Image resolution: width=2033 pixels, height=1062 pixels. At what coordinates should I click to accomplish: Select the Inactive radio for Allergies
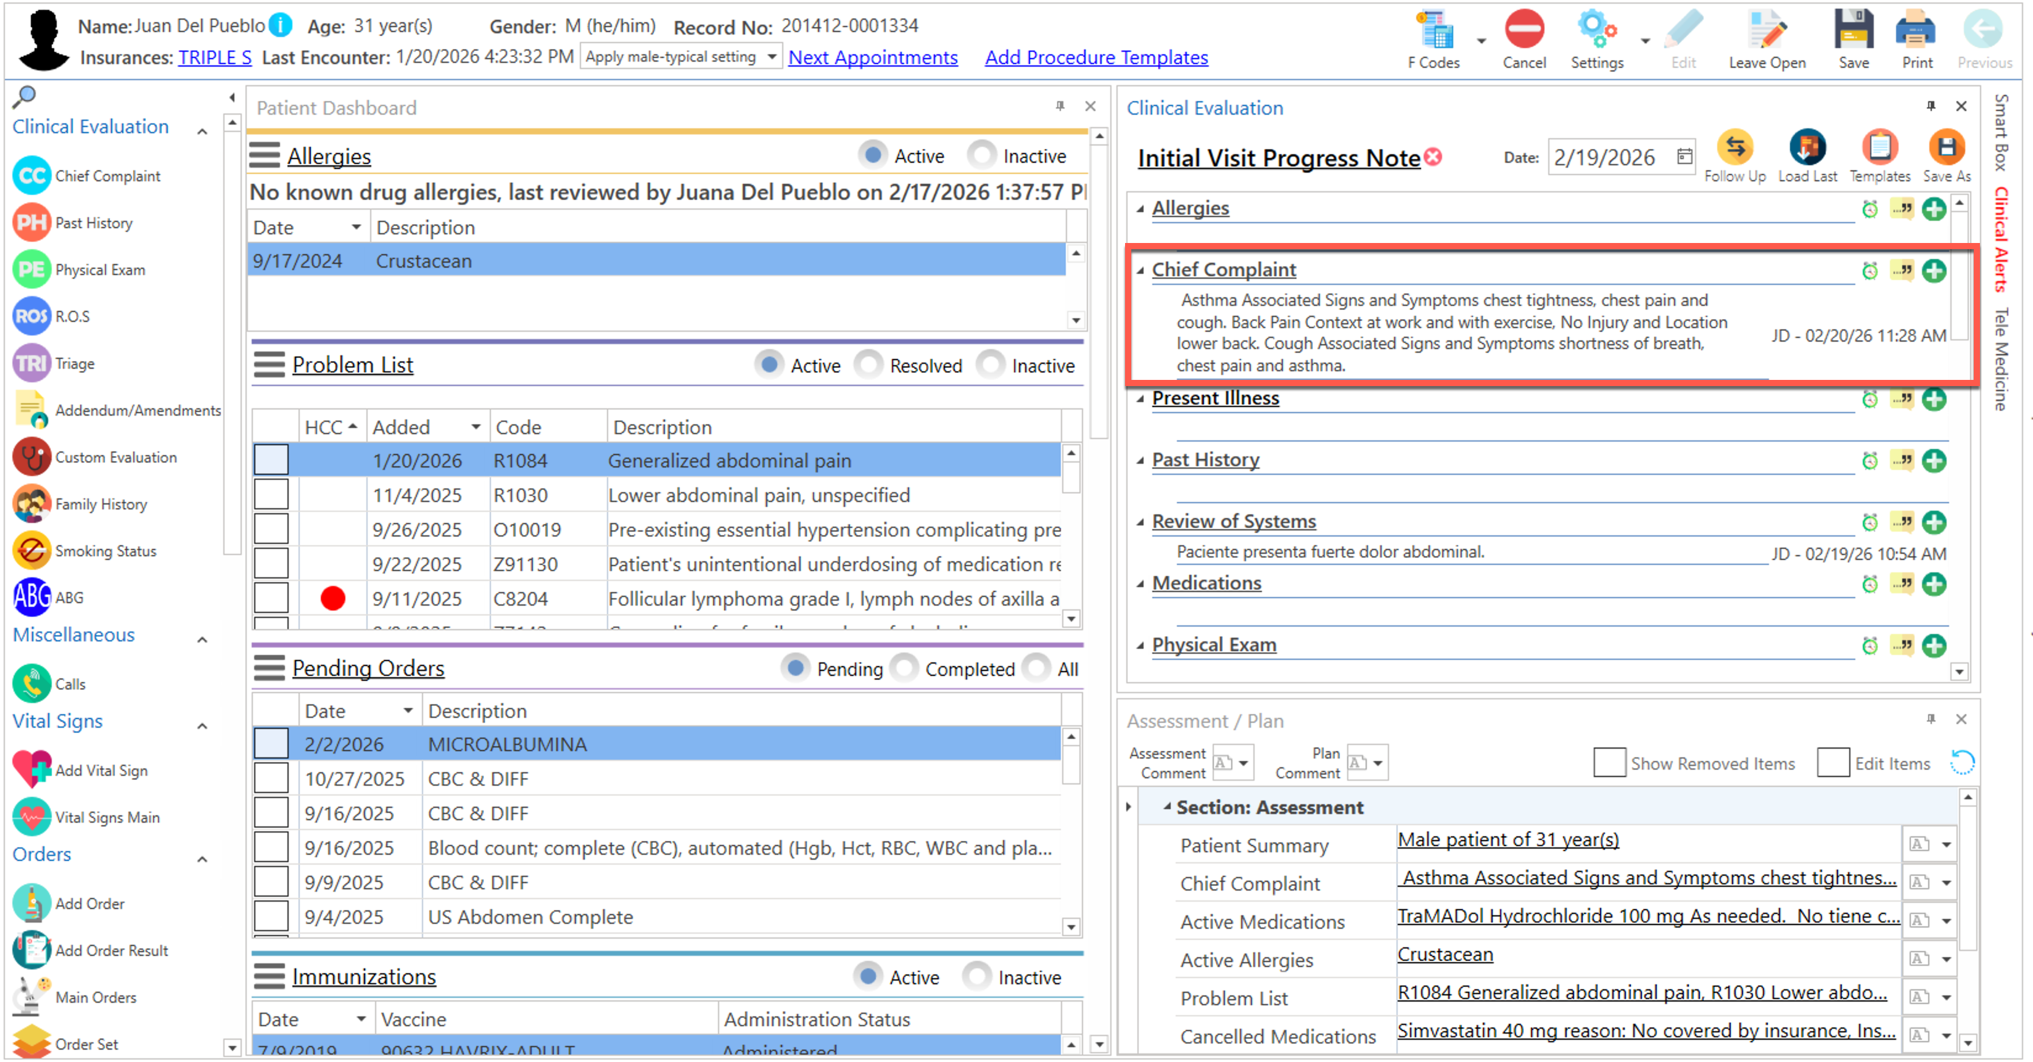(982, 155)
